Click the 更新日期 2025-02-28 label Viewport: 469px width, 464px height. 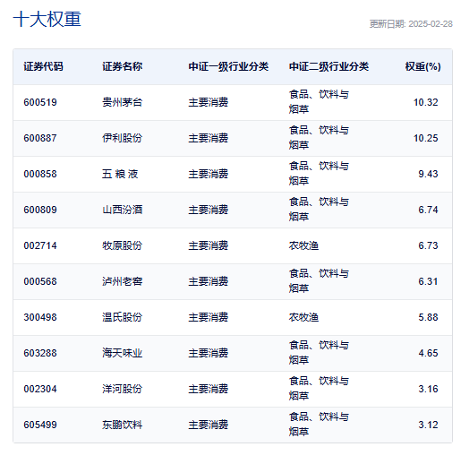click(x=411, y=24)
